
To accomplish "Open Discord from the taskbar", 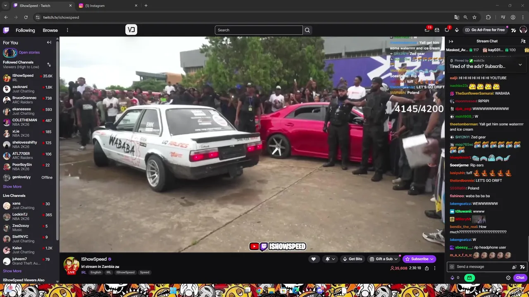I will (320, 290).
